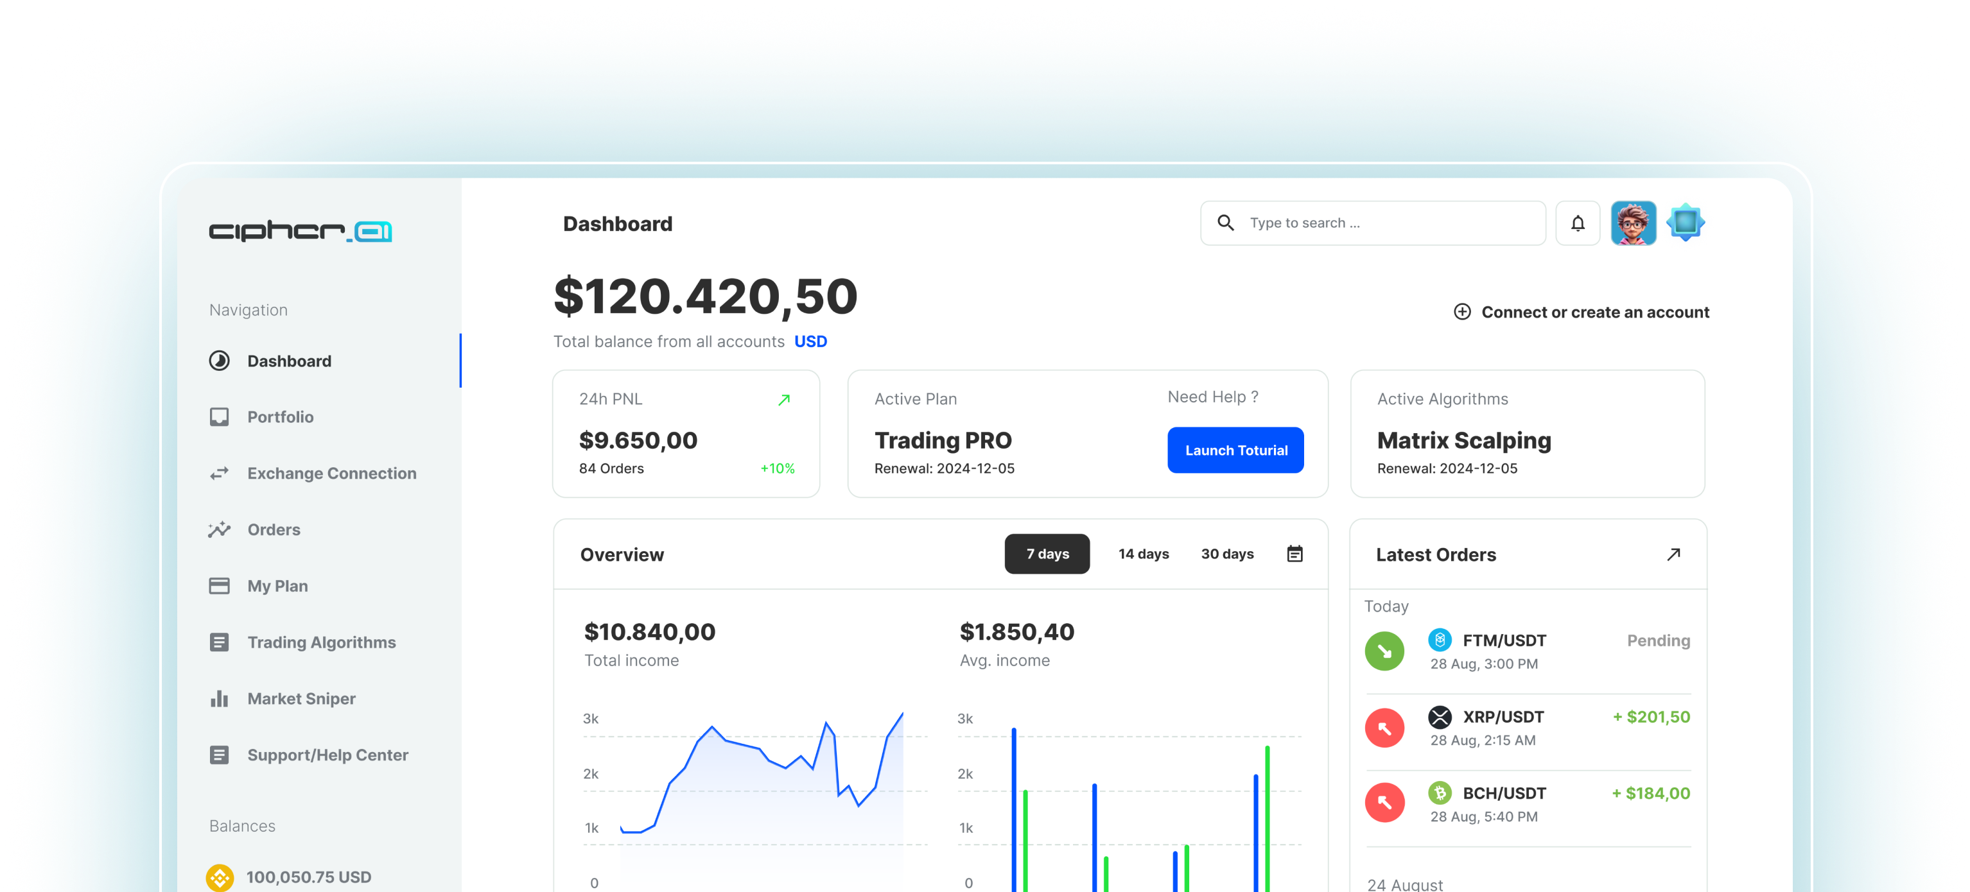Expand Latest Orders with arrow icon
The height and width of the screenshot is (892, 1970).
point(1673,554)
